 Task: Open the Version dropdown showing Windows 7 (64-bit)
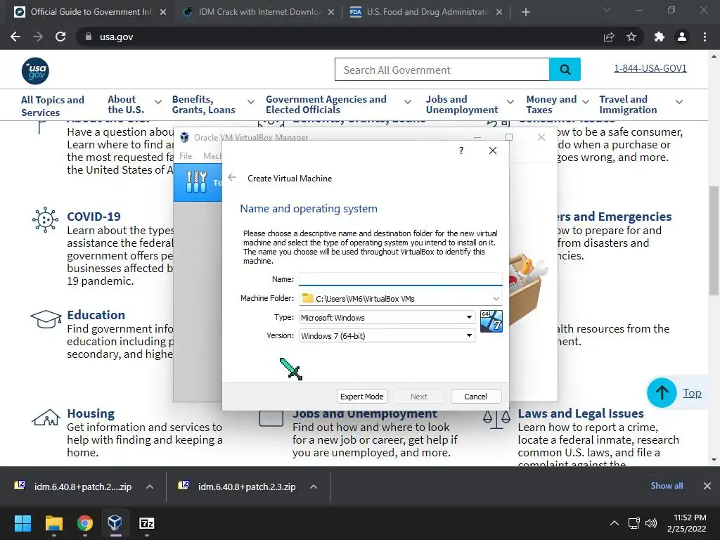click(469, 335)
